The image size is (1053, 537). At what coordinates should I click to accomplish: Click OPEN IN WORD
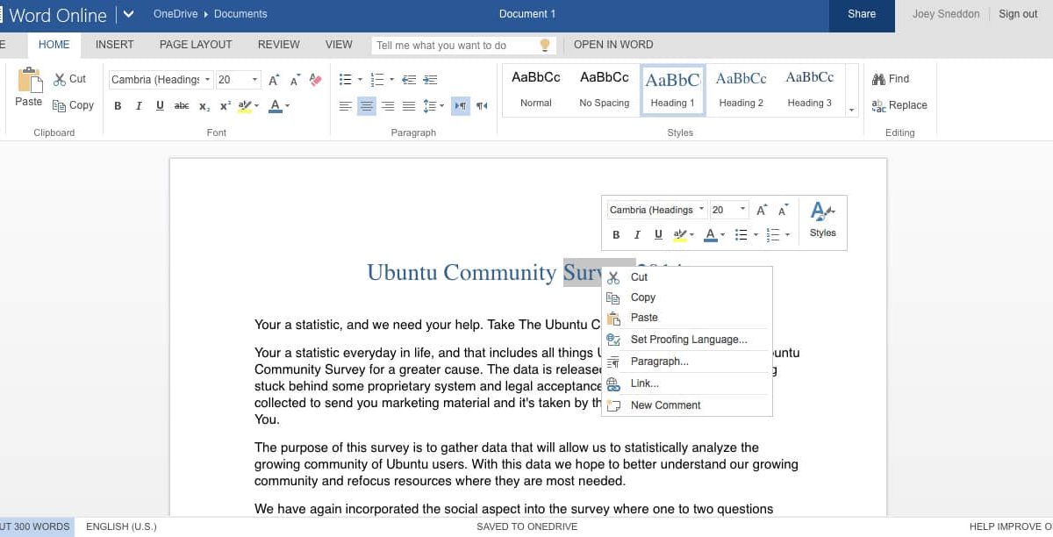pos(613,45)
